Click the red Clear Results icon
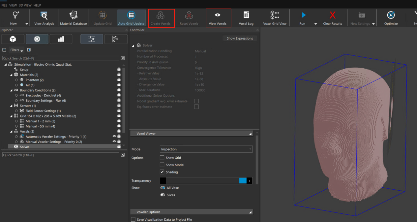 click(333, 16)
